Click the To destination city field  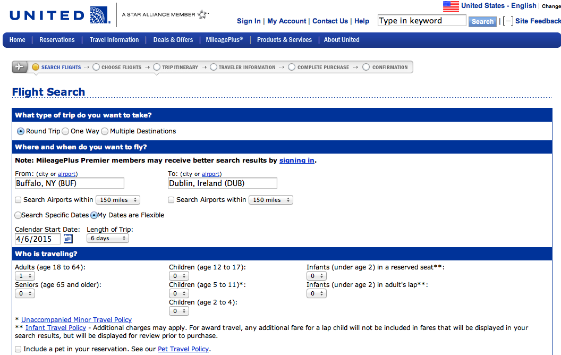pyautogui.click(x=222, y=183)
